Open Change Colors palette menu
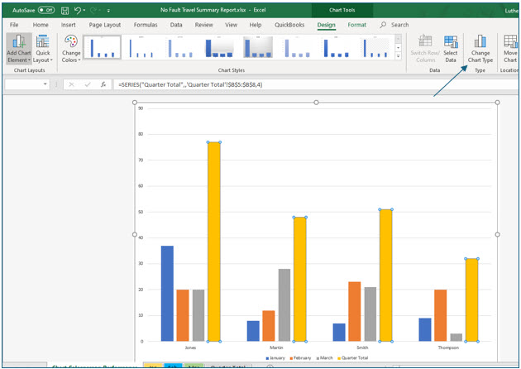 [x=71, y=49]
